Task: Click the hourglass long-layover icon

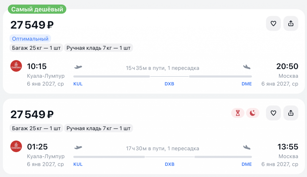Action: 238,113
